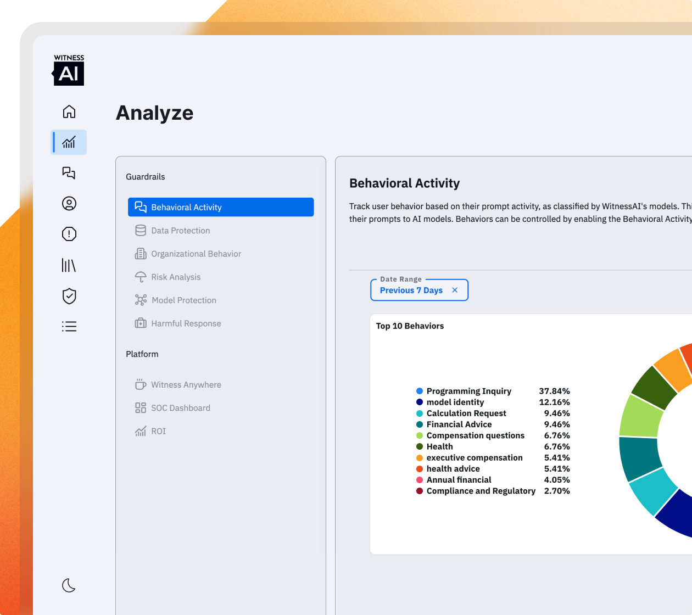Open the library books icon in sidebar

coord(69,265)
